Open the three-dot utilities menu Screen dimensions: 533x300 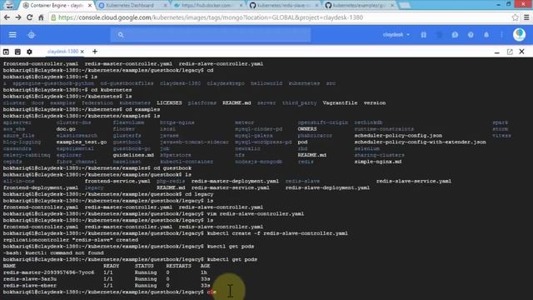(501, 35)
